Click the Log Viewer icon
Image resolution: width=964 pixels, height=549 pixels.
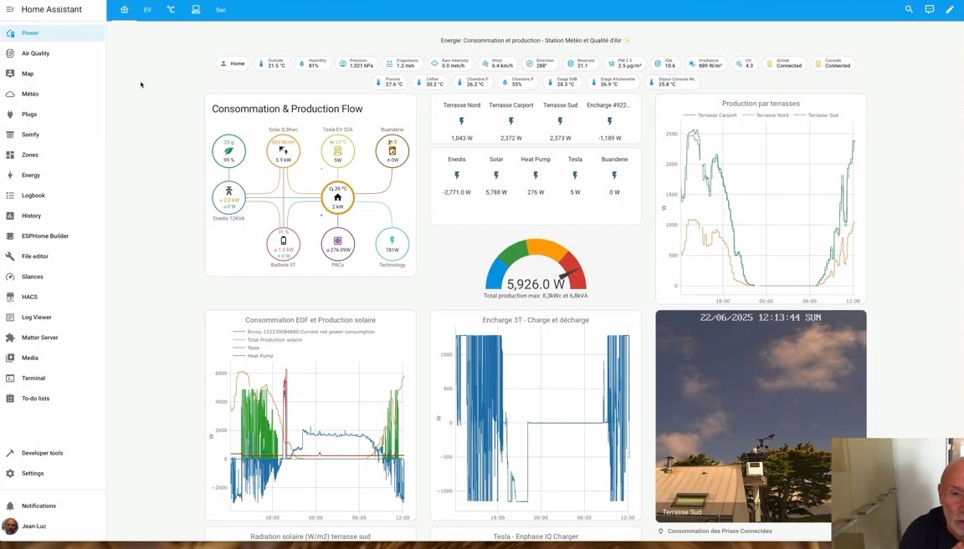pyautogui.click(x=10, y=318)
